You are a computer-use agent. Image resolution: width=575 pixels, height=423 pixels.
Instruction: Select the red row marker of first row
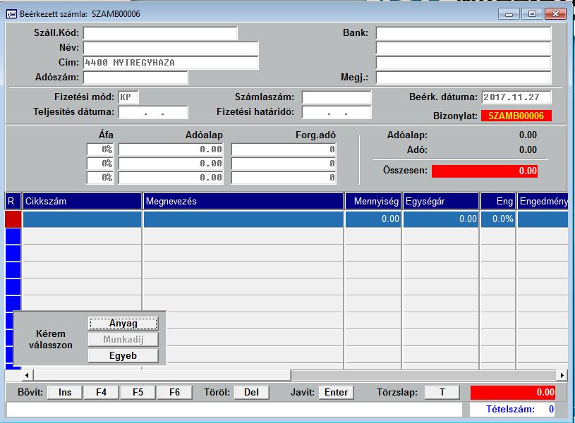tap(13, 219)
